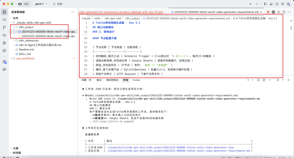The width and height of the screenshot is (294, 158).
Task: Split the editor using the split icon
Action: coord(284,12)
